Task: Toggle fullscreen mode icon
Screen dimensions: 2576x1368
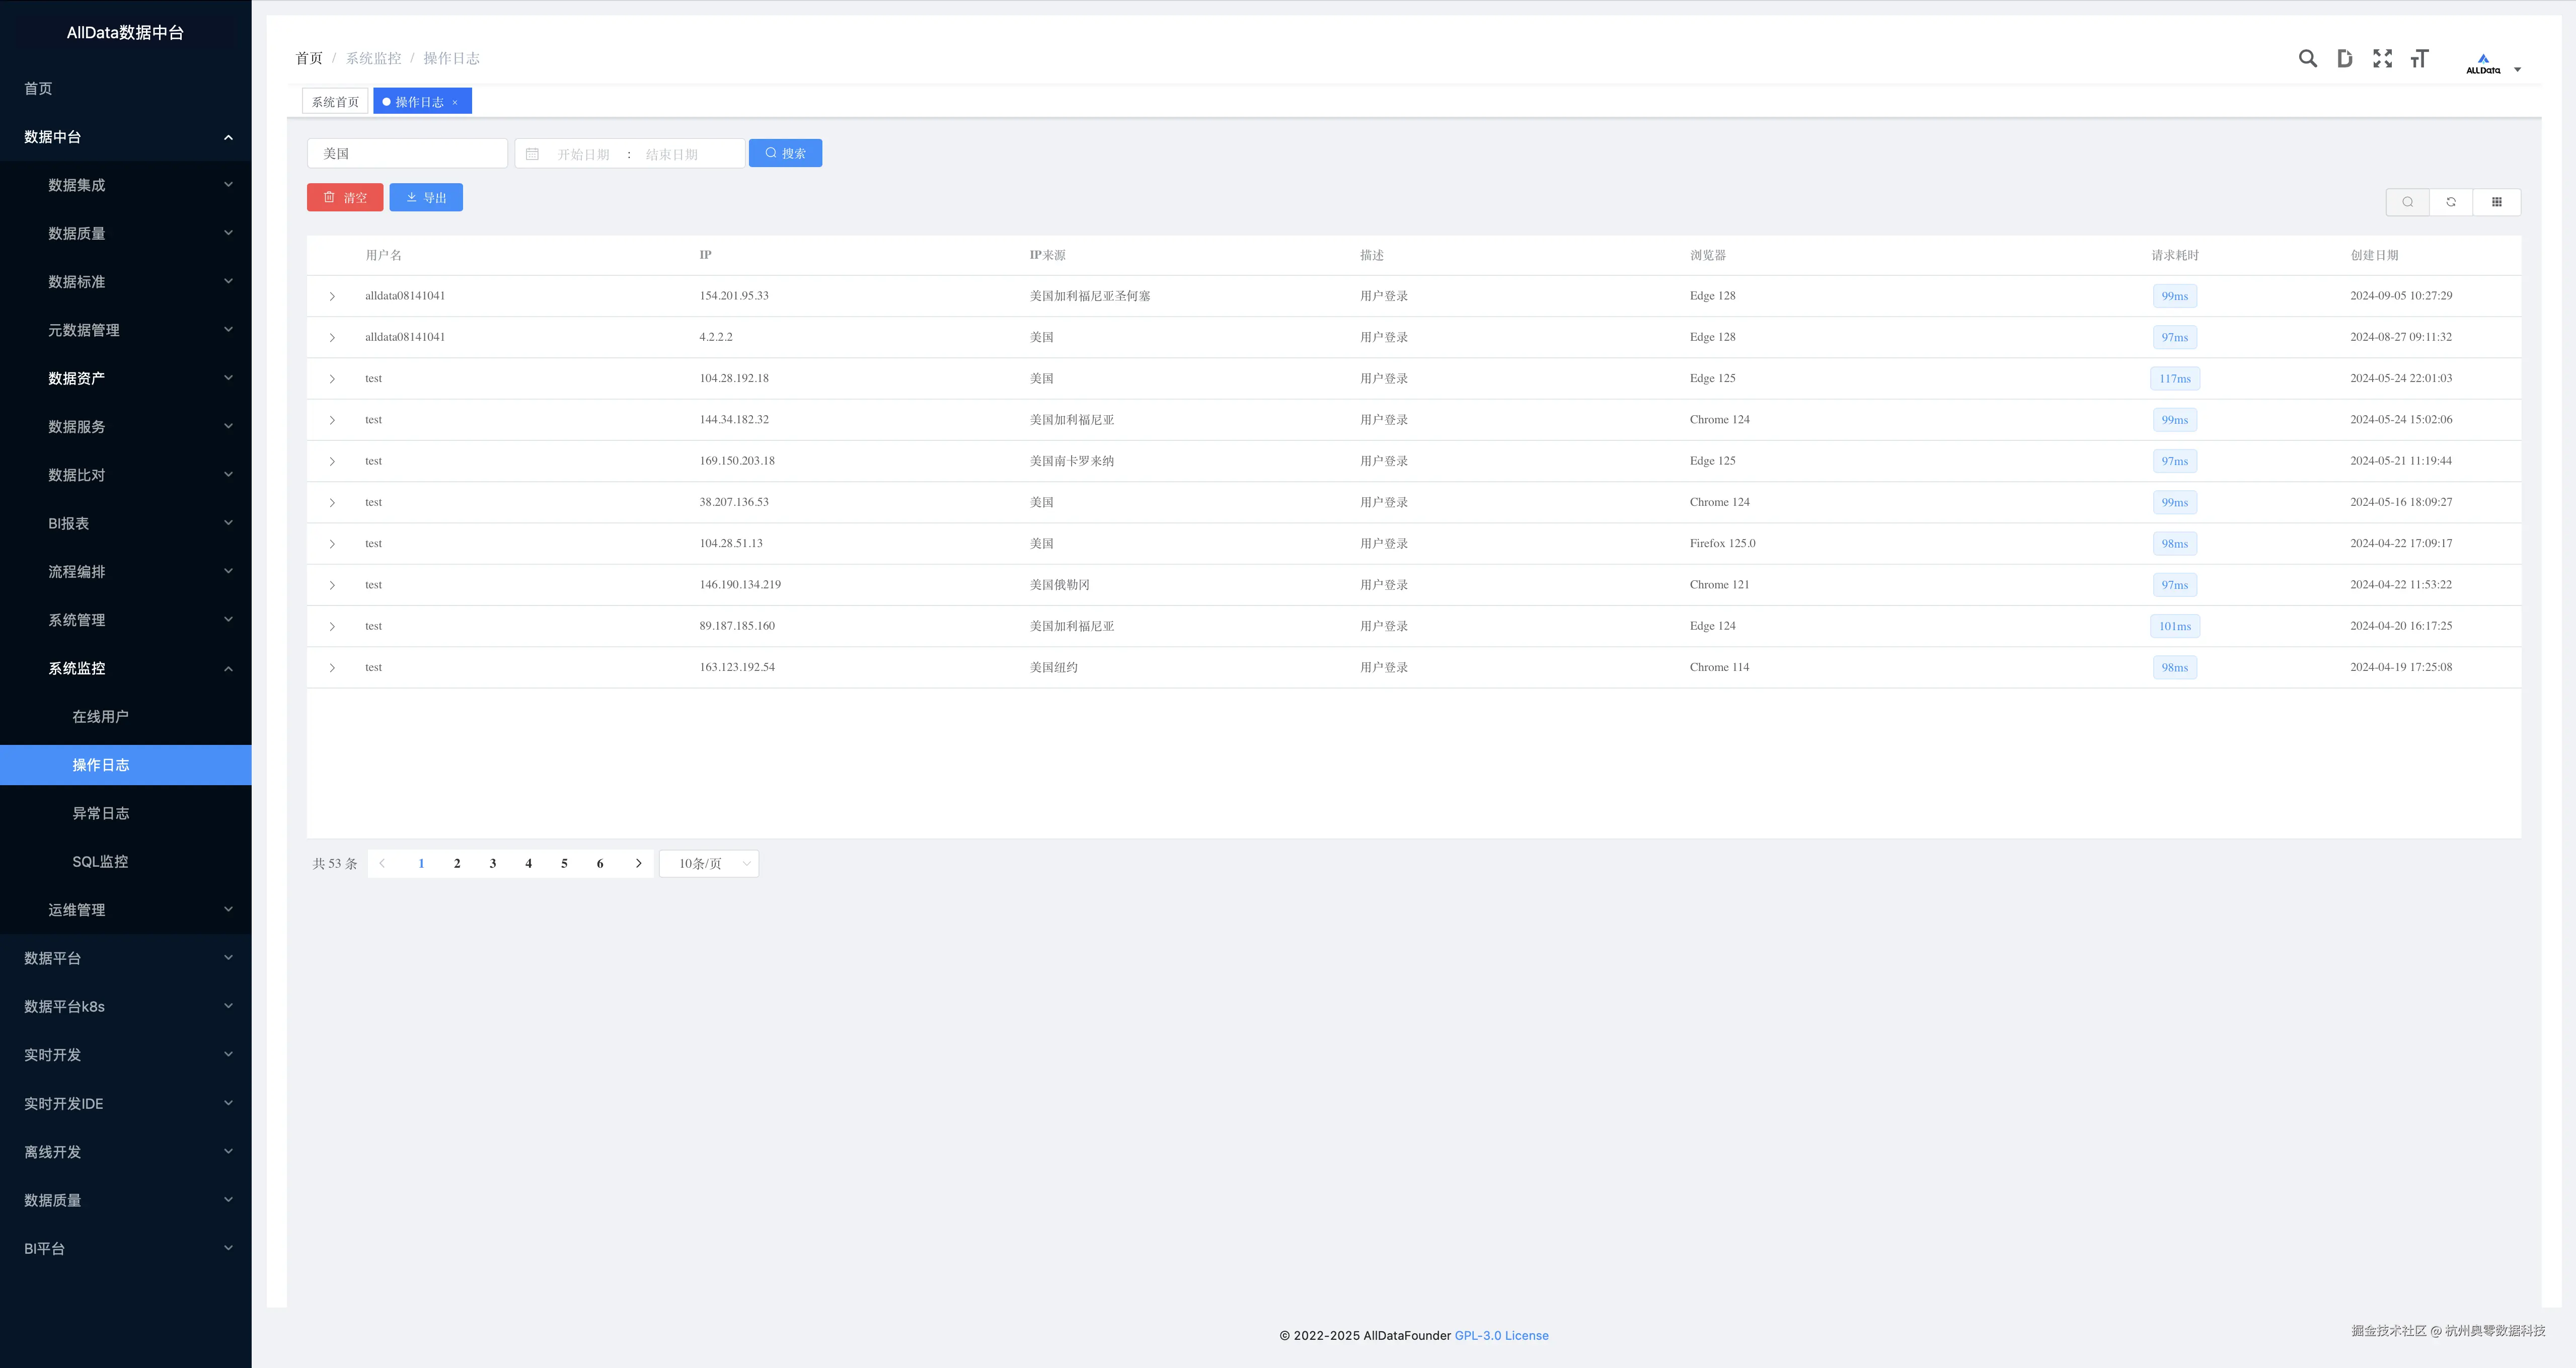Action: (2382, 59)
